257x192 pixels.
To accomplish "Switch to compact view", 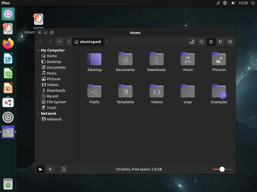I will pos(230,42).
